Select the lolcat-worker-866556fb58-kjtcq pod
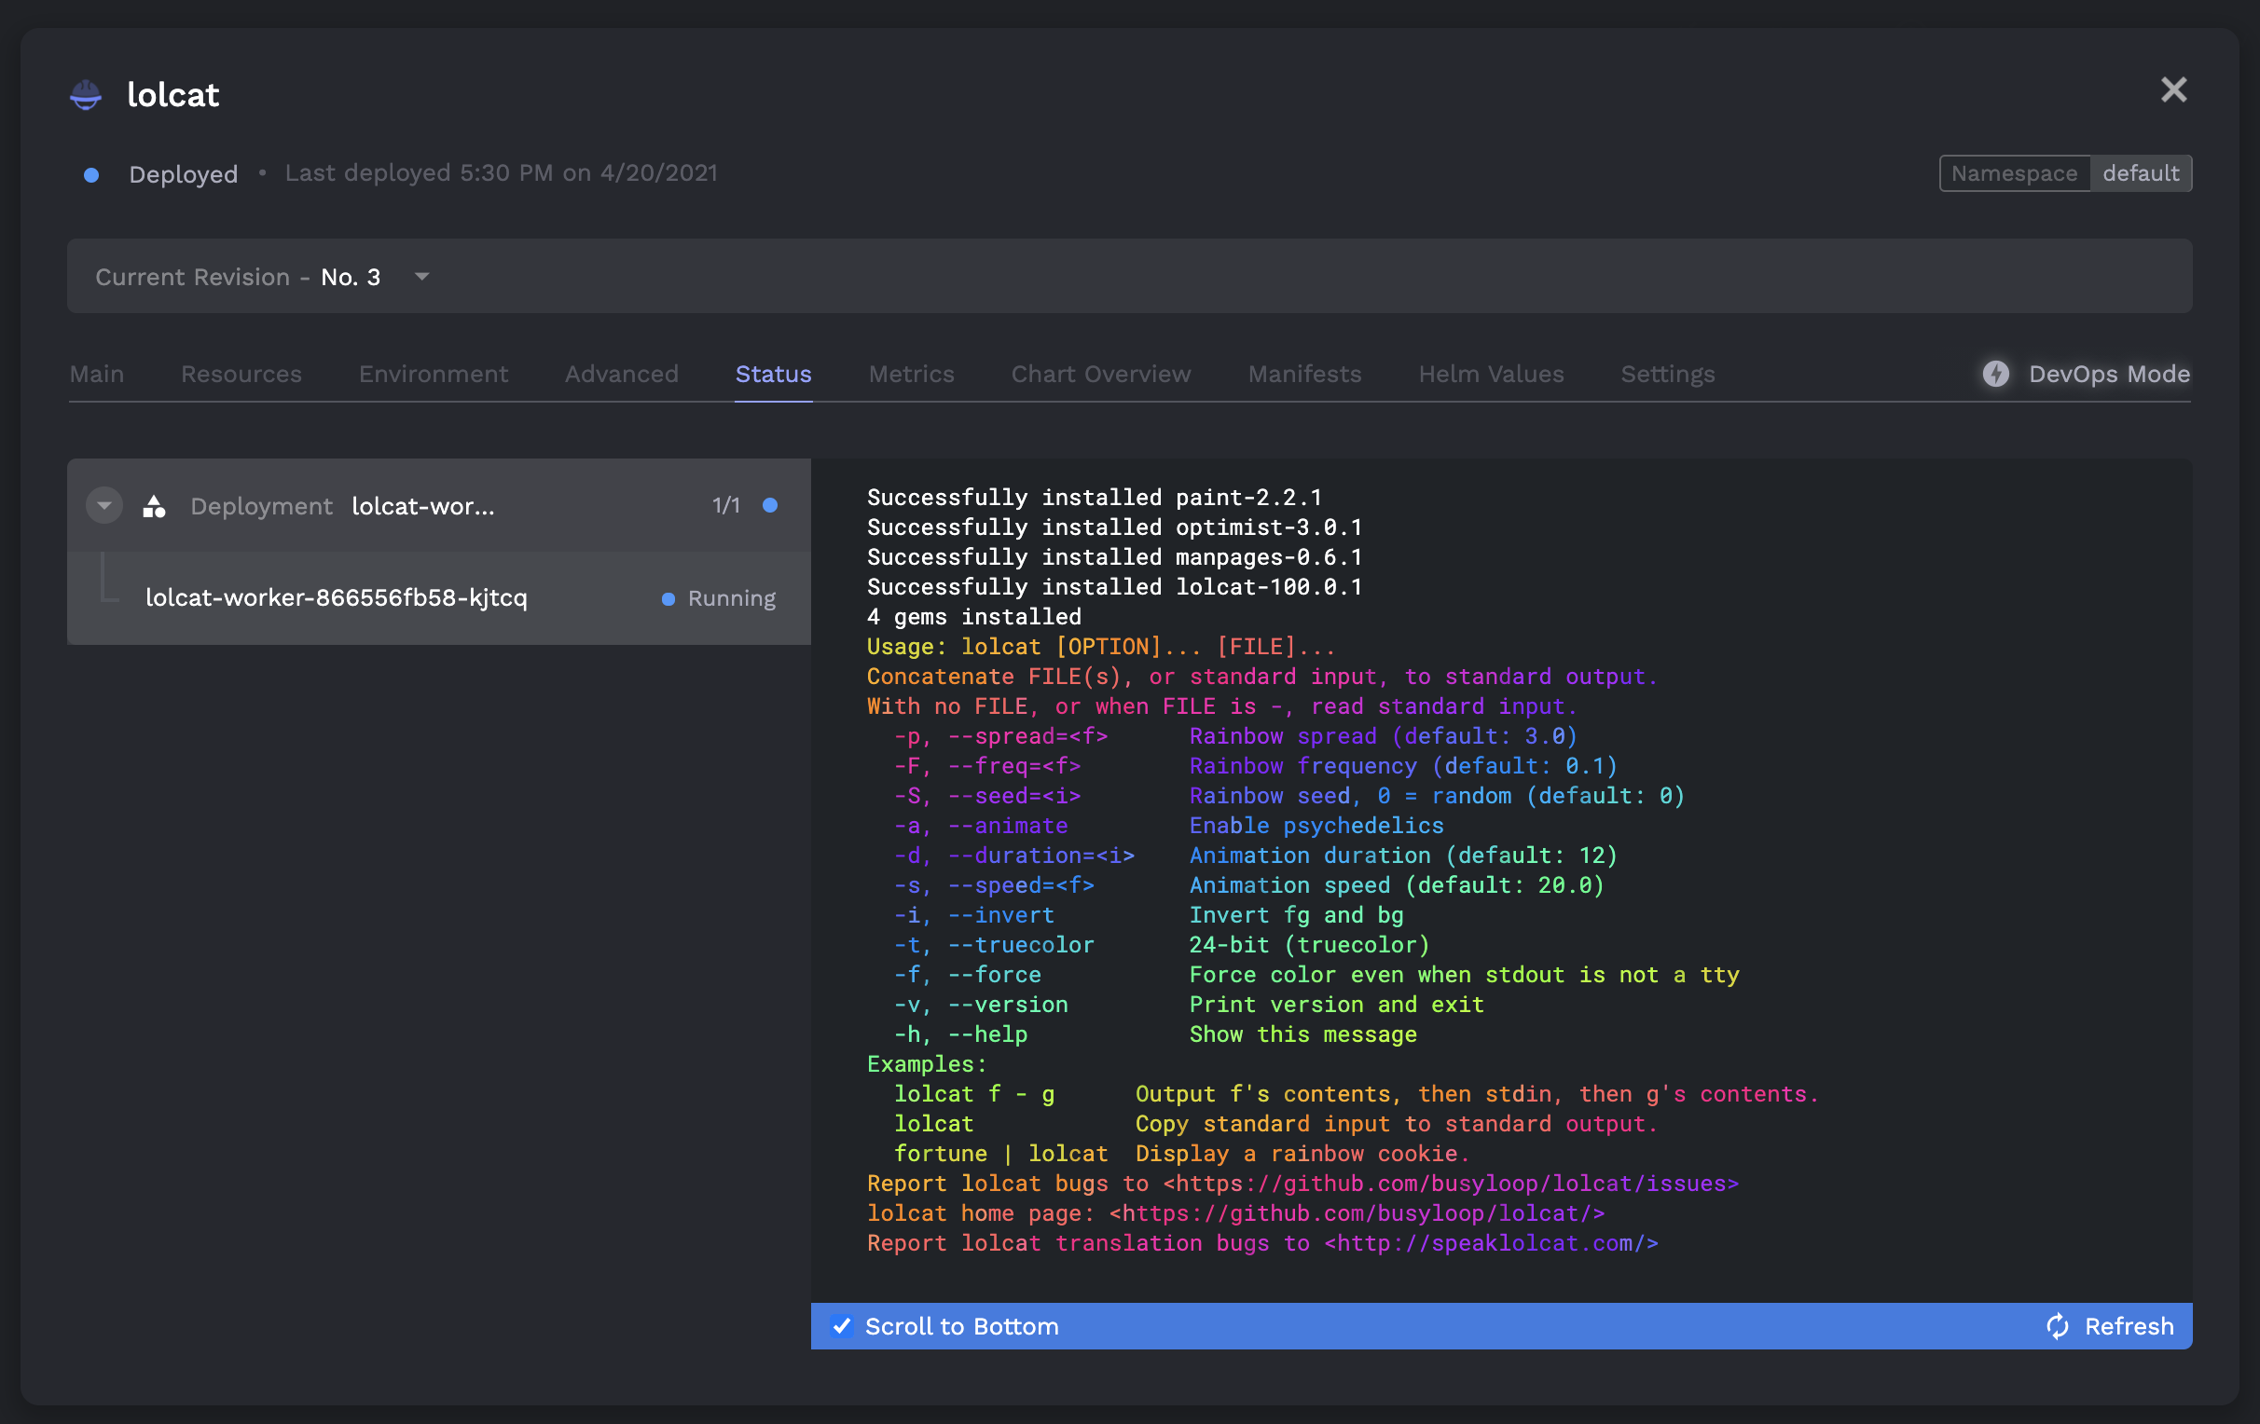Screen dimensions: 2260x1424 (x=336, y=597)
